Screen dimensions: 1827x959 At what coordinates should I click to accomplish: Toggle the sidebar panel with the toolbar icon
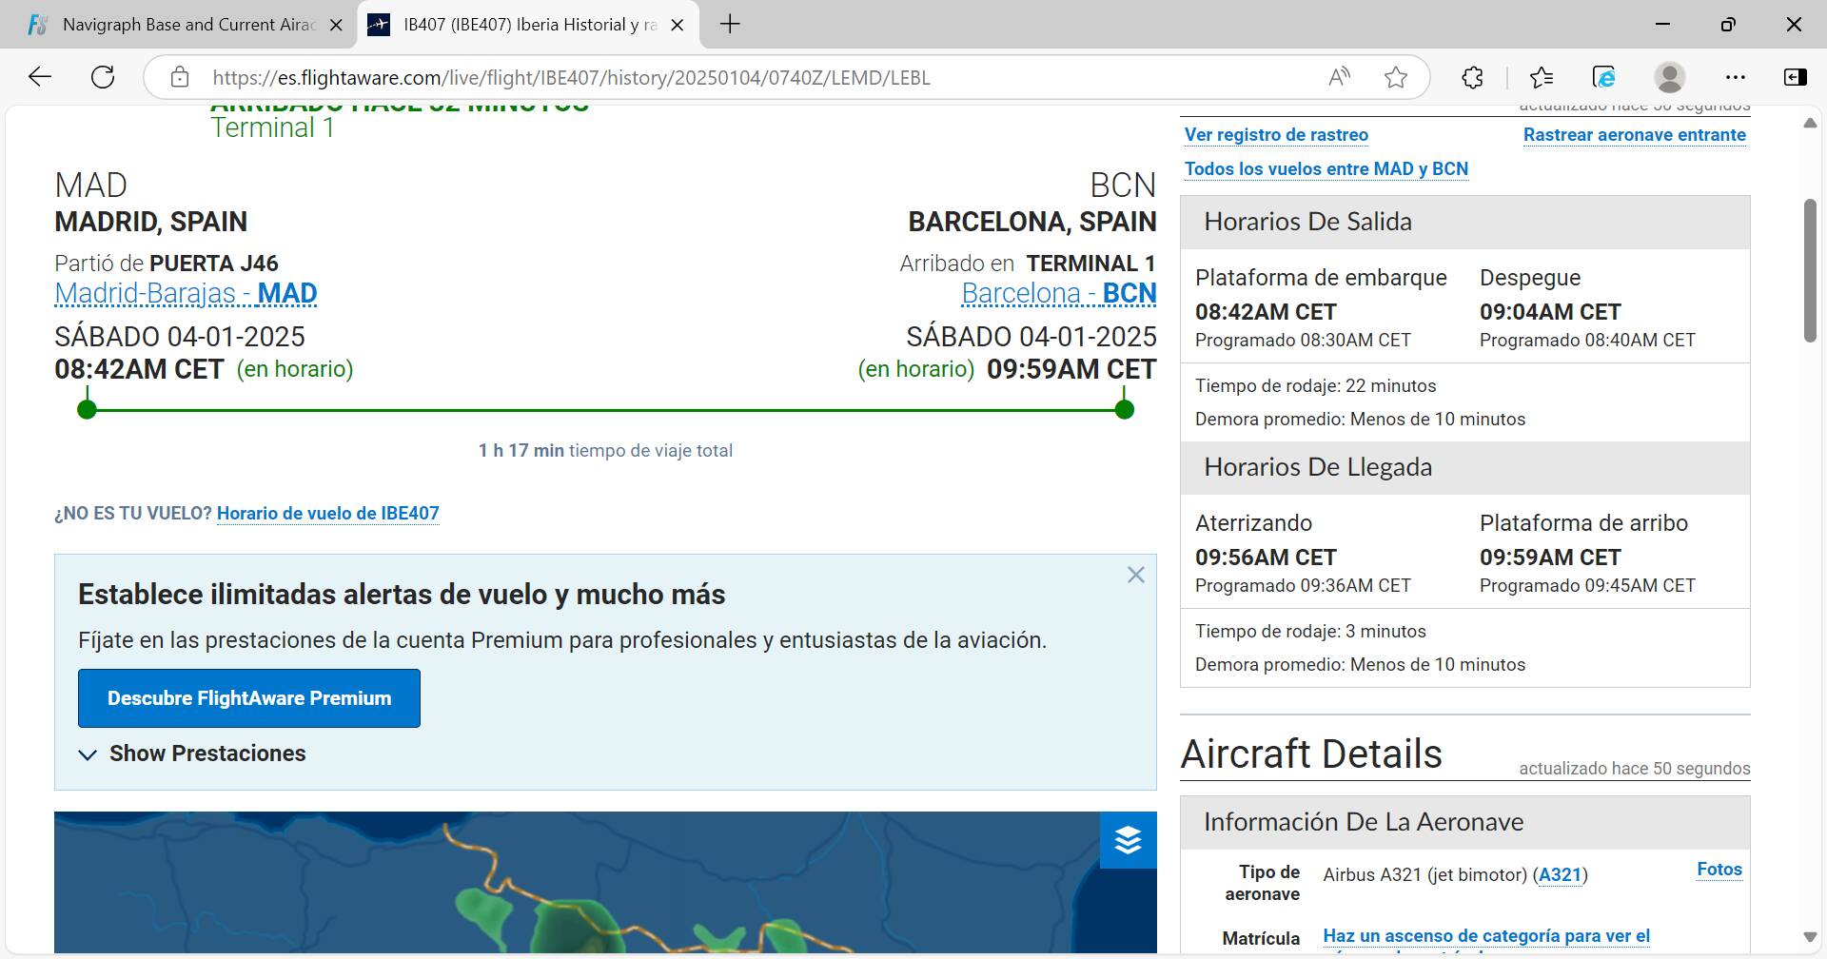tap(1796, 77)
